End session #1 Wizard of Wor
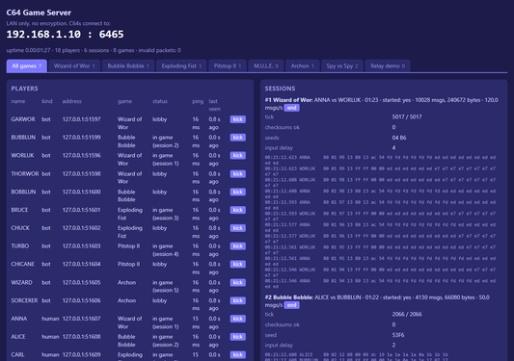514x361 pixels. point(291,108)
